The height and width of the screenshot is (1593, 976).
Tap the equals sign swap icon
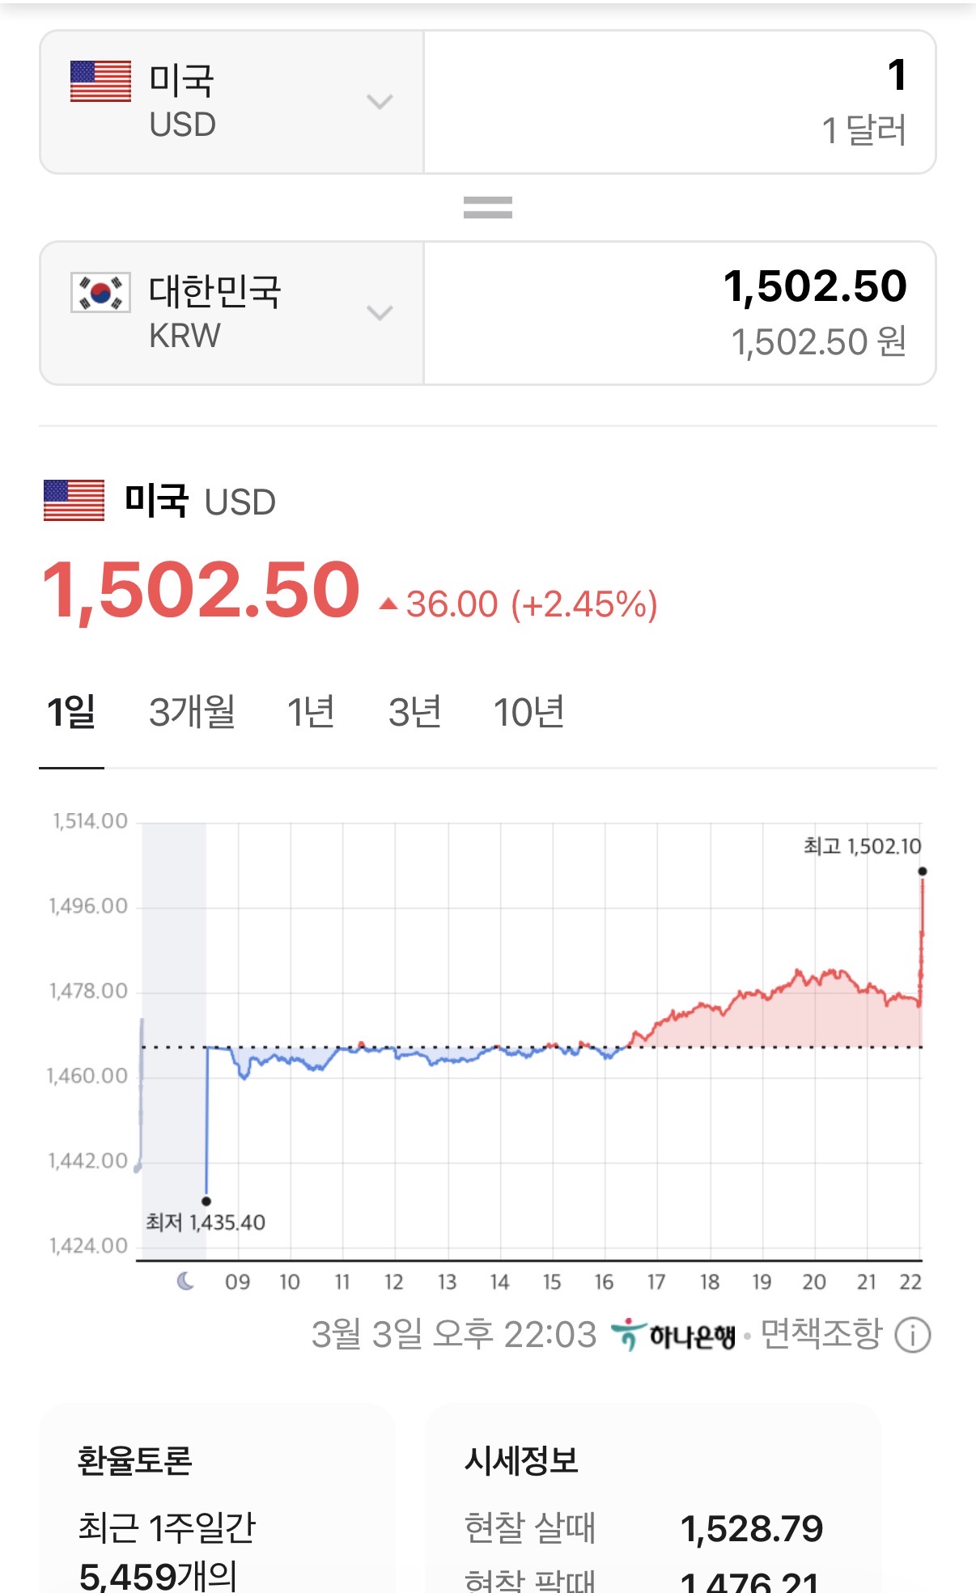(487, 208)
